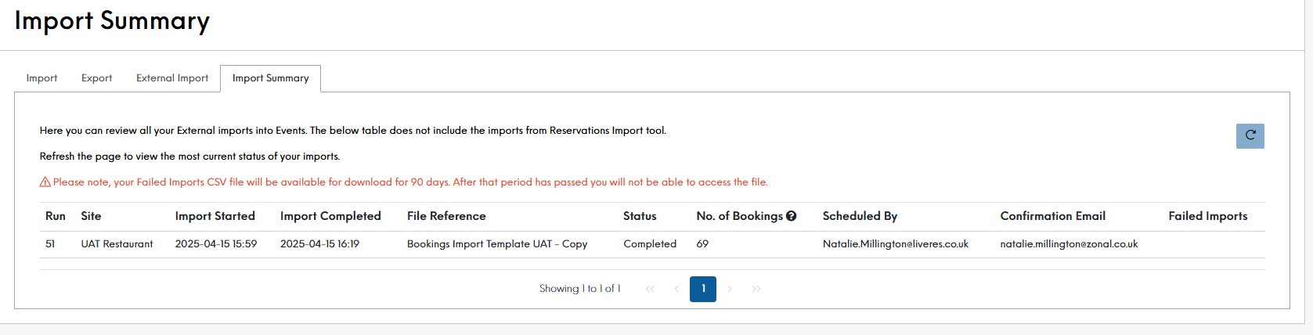Click the refresh icon button
Screen dimensions: 1313x335
click(x=1250, y=135)
